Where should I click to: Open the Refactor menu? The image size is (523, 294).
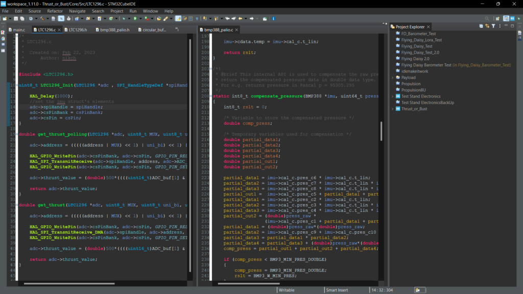pos(55,11)
